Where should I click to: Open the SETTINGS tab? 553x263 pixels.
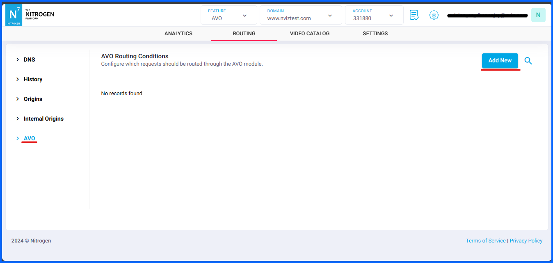coord(375,33)
